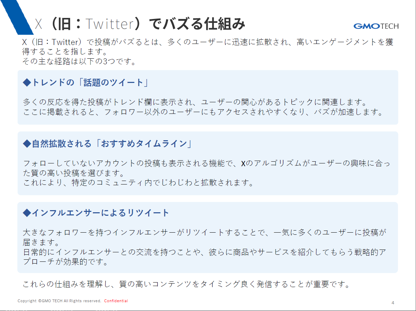Click the sentence starting フォローしていないアカウント
The width and height of the screenshot is (416, 311).
pyautogui.click(x=207, y=168)
